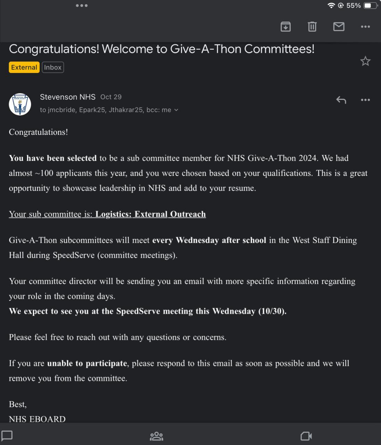Tap the three-dot multitasking handle at top
Screen dimensions: 381x445
click(82, 6)
